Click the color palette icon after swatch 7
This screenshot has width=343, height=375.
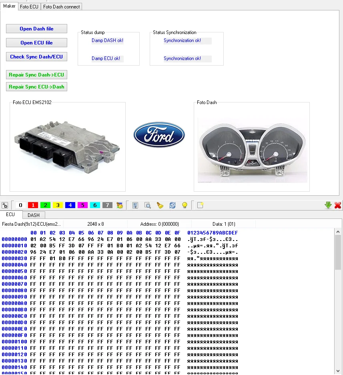119,205
